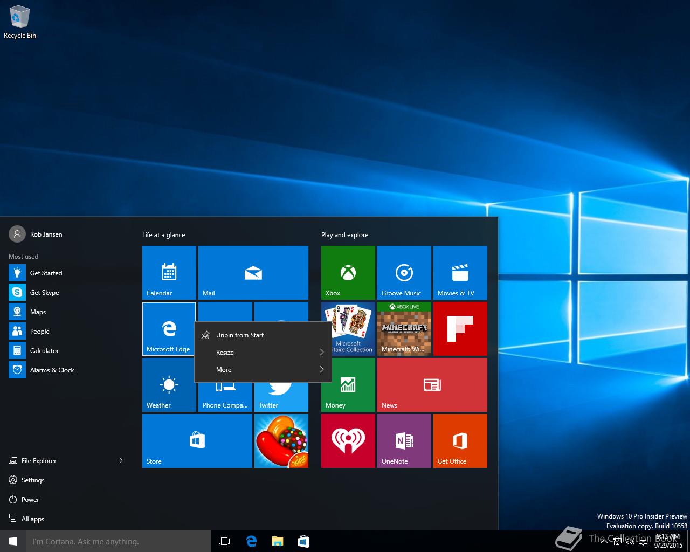Open the Movies & TV tile
This screenshot has width=690, height=552.
(x=460, y=273)
